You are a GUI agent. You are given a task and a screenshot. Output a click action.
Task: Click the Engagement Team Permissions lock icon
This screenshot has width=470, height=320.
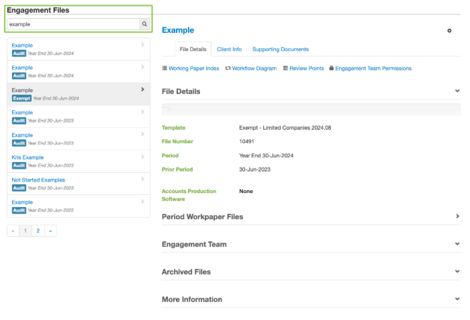[331, 69]
